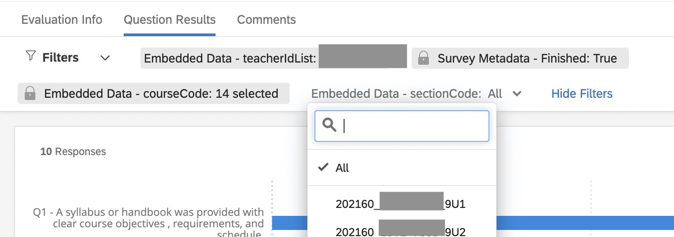
Task: Choose the section option ending in 9U1
Action: (x=400, y=204)
